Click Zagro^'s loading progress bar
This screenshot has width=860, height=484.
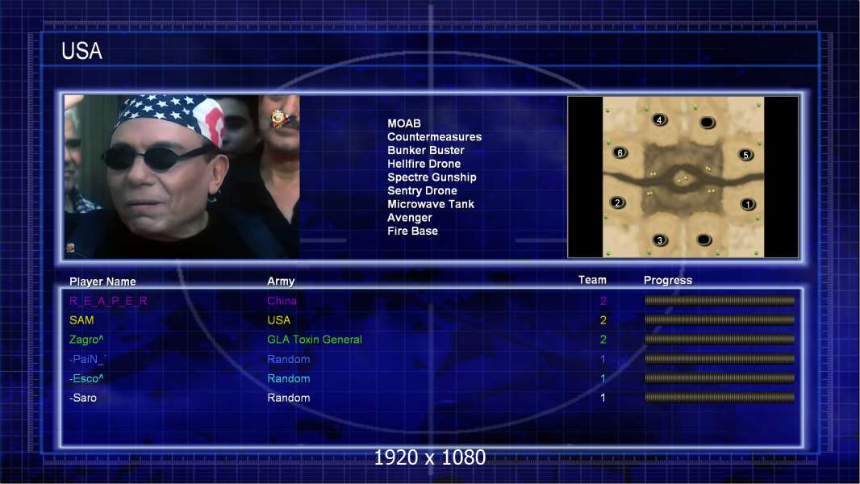tap(720, 340)
